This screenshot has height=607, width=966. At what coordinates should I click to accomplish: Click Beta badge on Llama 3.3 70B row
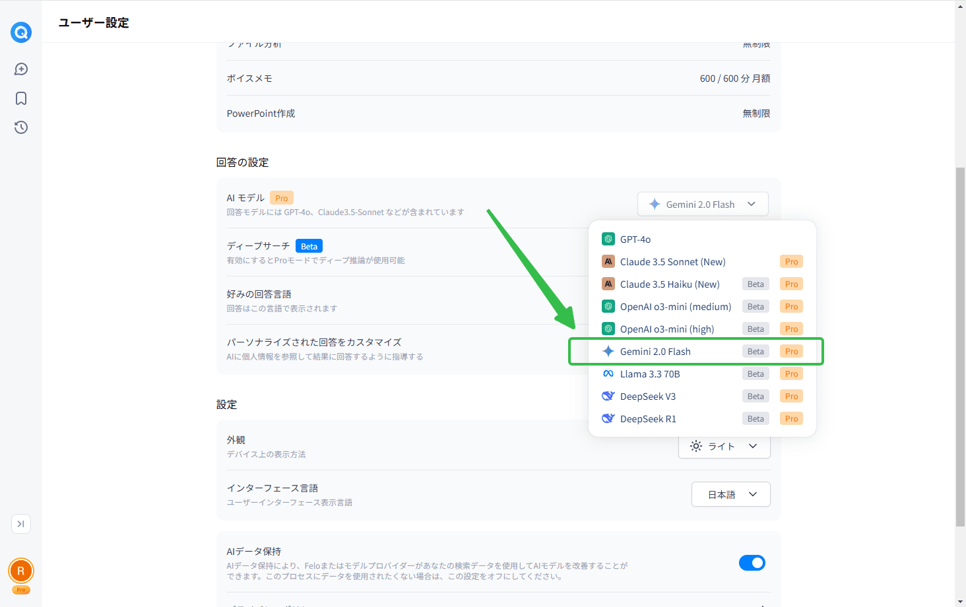(x=756, y=374)
